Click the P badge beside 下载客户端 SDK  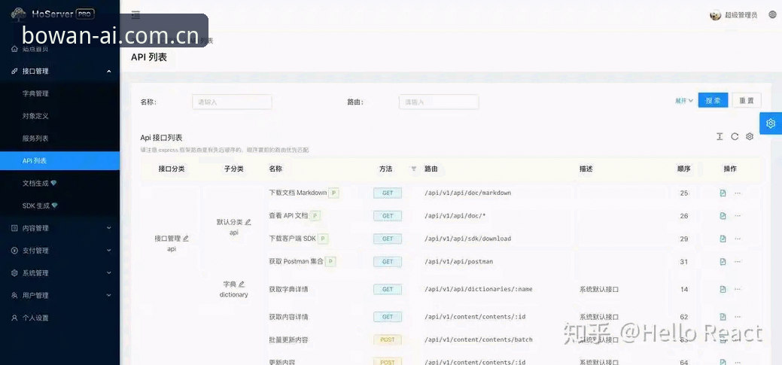coord(323,239)
